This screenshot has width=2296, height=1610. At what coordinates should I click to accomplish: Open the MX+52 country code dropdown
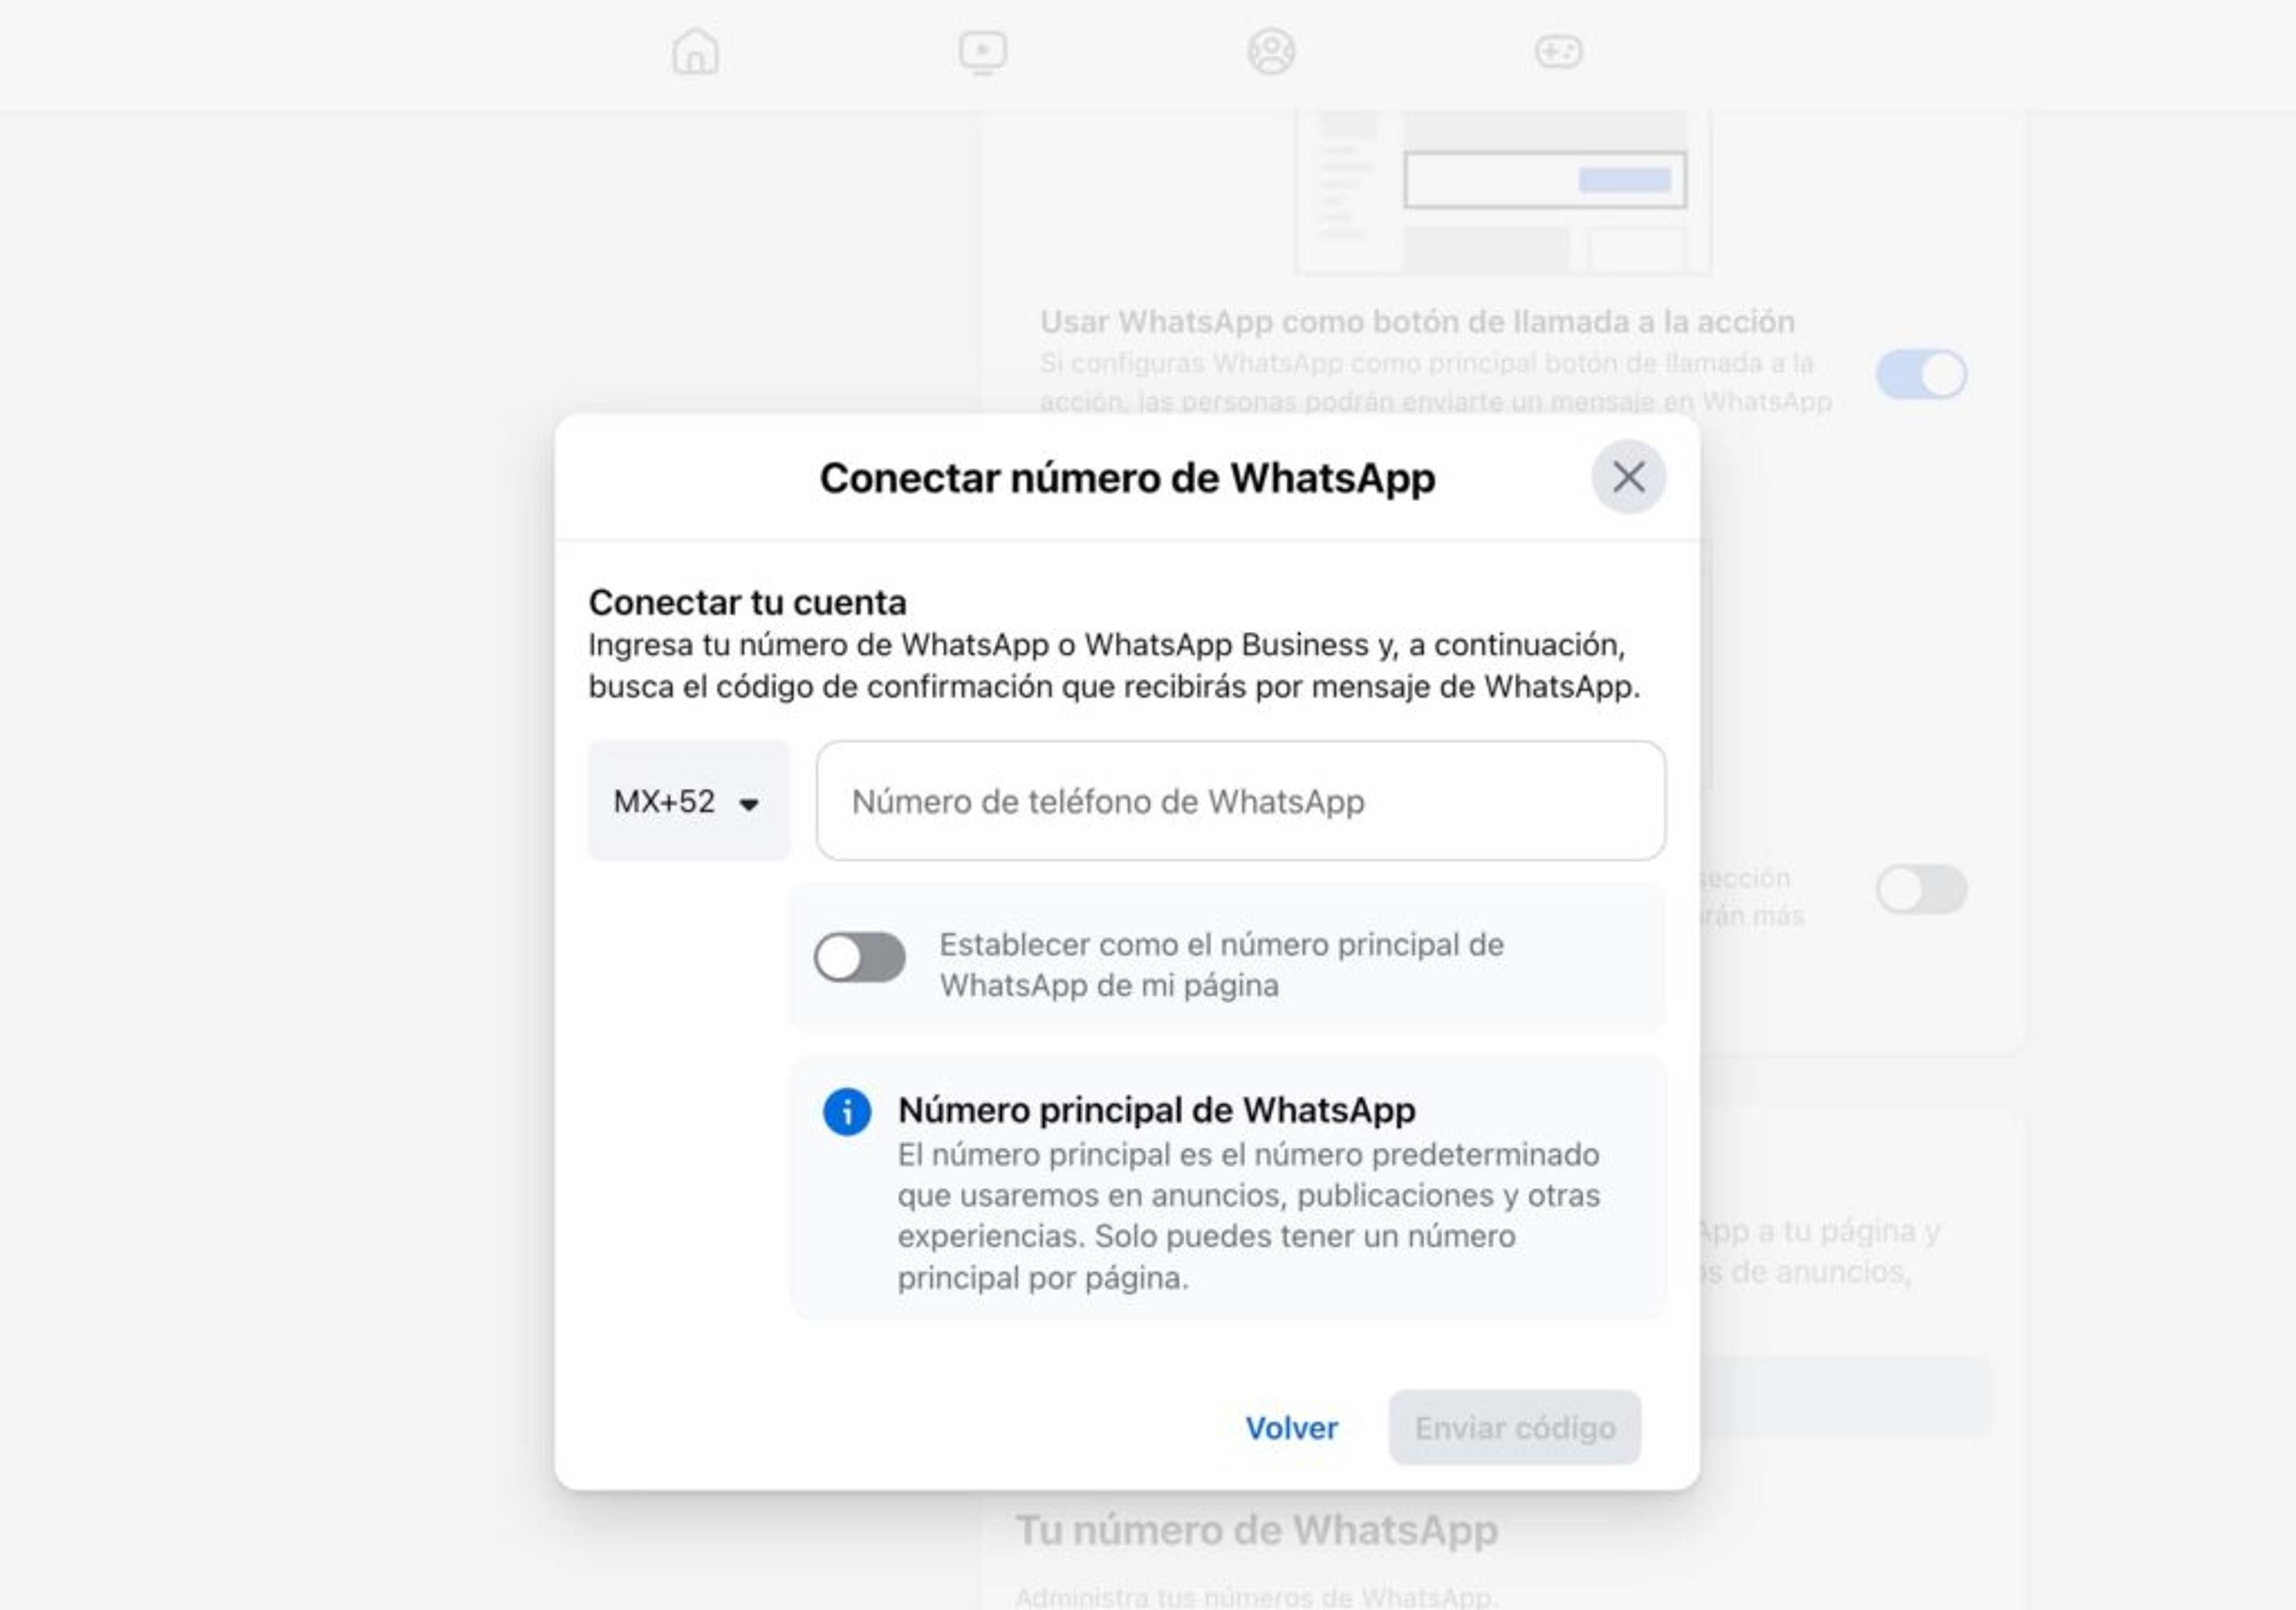pos(689,801)
